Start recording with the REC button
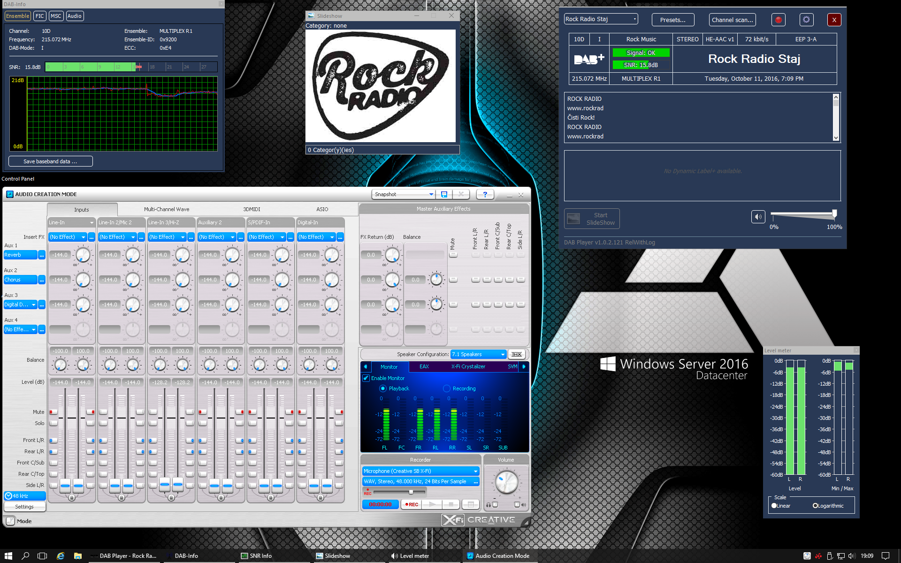Viewport: 901px width, 563px height. (x=411, y=504)
